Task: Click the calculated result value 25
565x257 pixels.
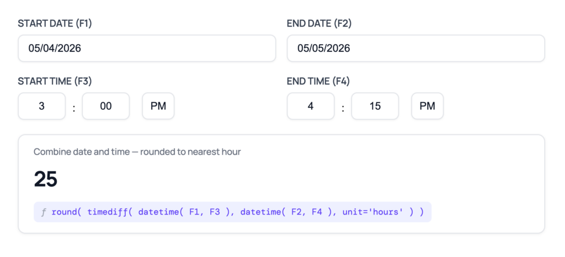Action: tap(46, 179)
